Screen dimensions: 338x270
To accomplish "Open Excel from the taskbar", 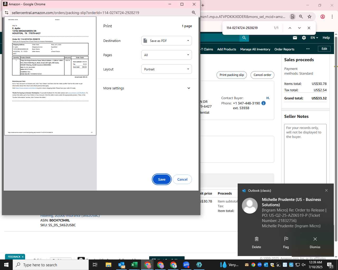I will click(x=134, y=265).
